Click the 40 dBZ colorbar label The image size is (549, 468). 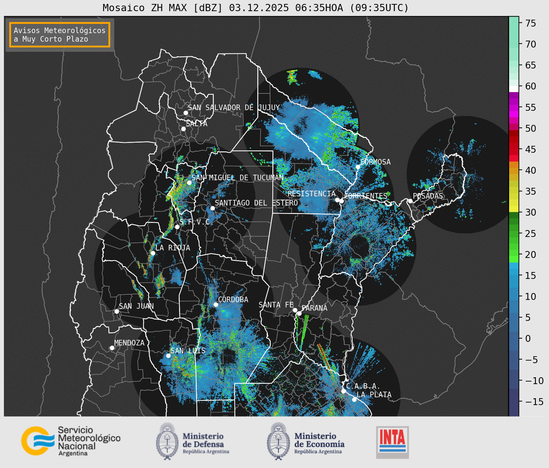[x=531, y=170]
